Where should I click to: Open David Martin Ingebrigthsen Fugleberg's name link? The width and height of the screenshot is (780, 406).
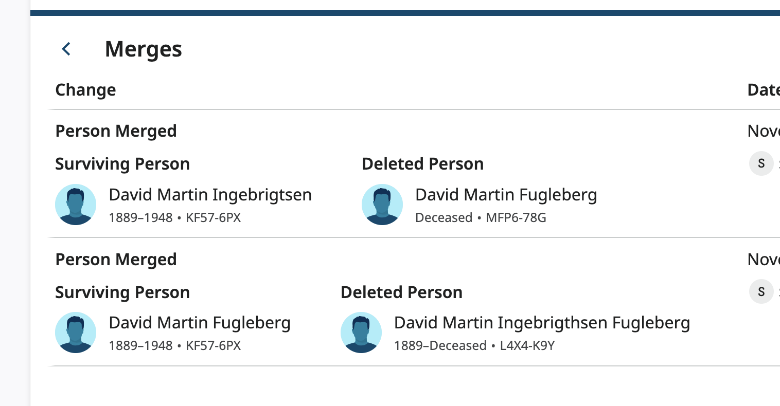542,323
